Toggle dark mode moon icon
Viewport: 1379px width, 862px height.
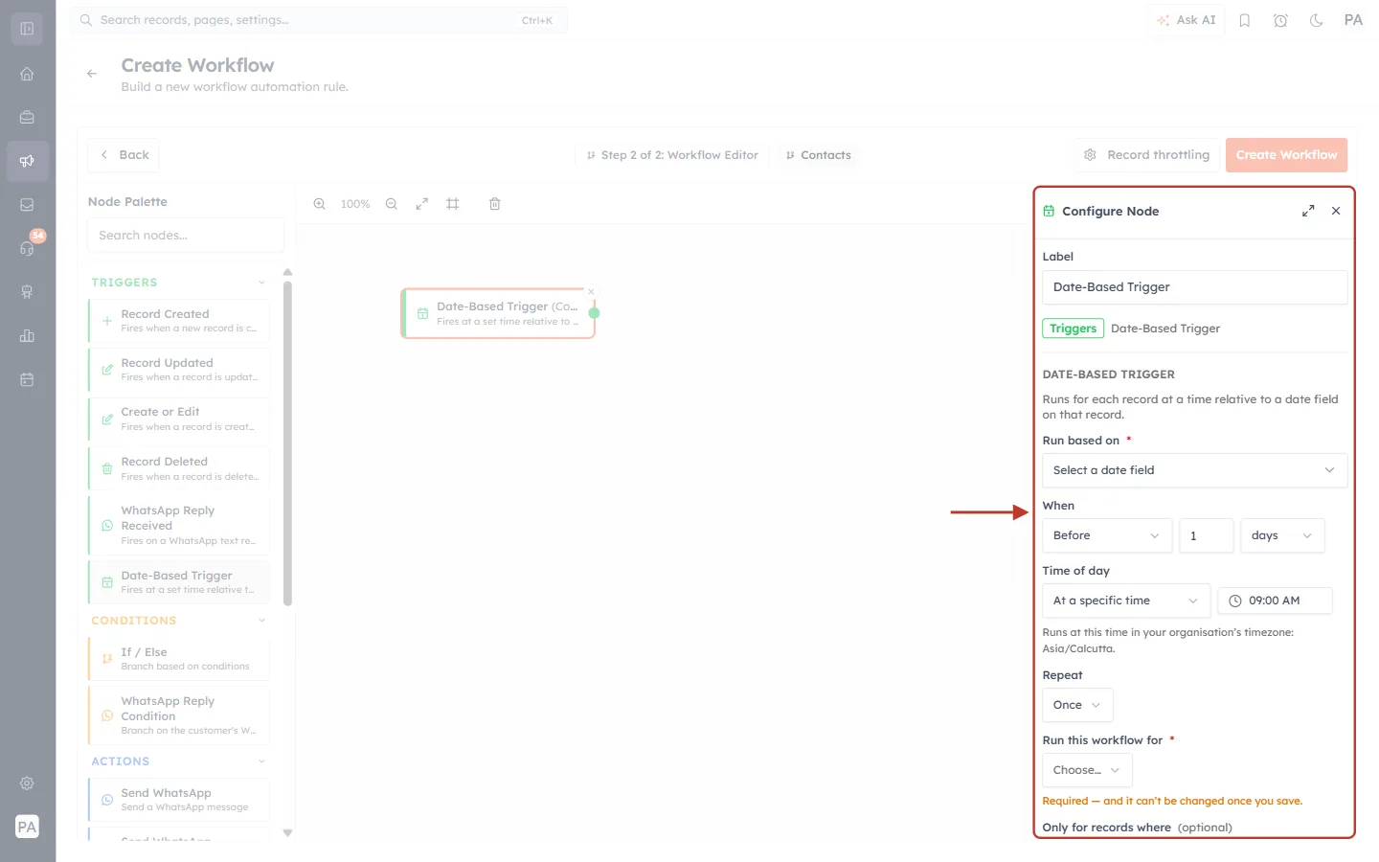1317,20
